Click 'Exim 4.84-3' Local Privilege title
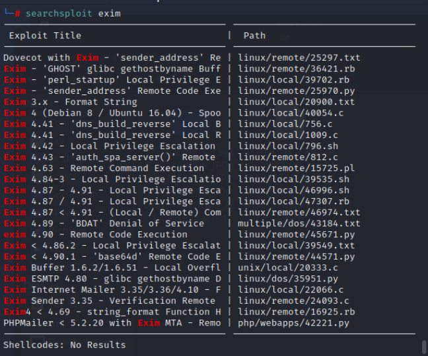The width and height of the screenshot is (428, 356). [112, 180]
